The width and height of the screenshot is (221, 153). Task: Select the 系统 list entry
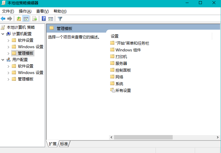tap(119, 84)
